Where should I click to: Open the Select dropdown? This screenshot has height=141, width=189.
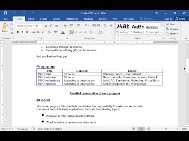coord(172,34)
